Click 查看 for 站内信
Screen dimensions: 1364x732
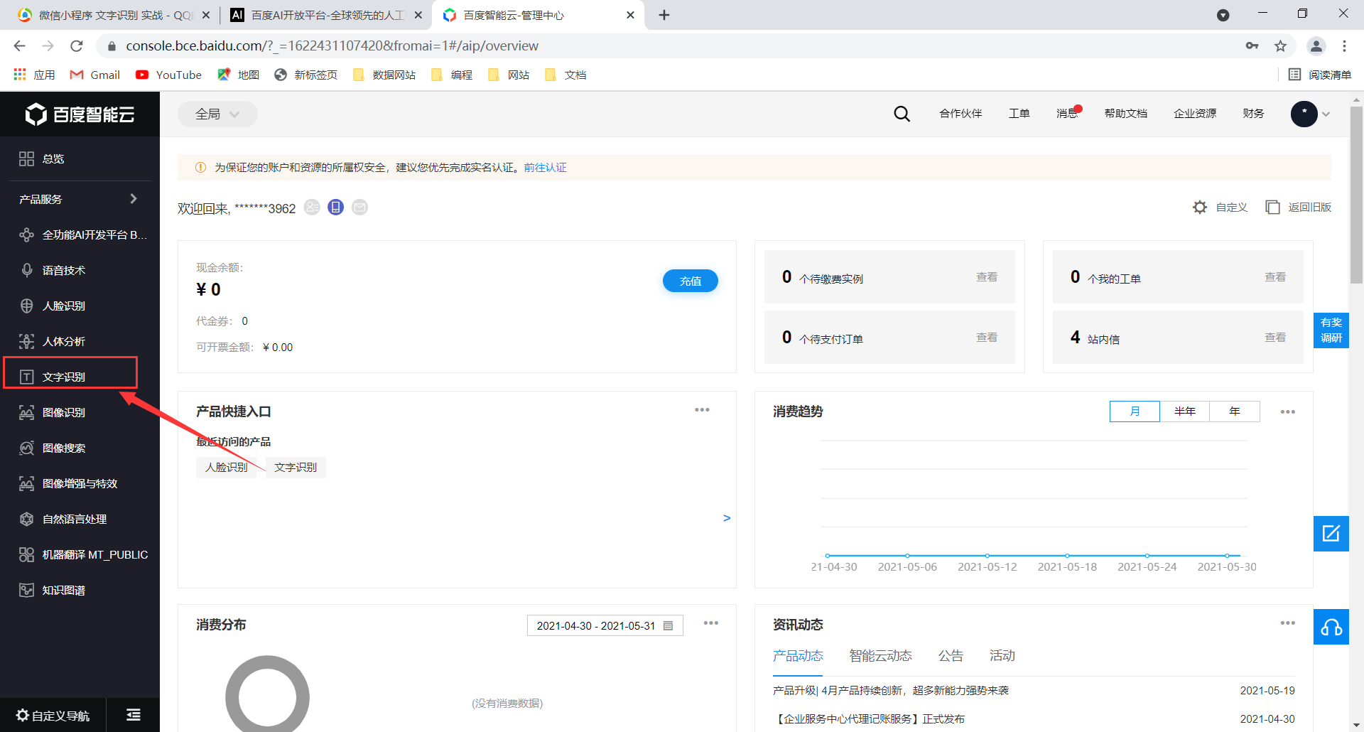pyautogui.click(x=1274, y=338)
